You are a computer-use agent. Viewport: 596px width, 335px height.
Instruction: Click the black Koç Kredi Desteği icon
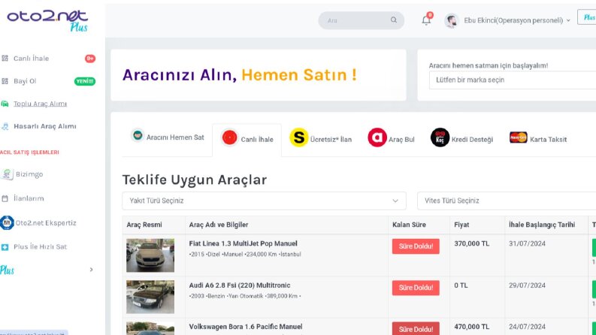click(440, 137)
